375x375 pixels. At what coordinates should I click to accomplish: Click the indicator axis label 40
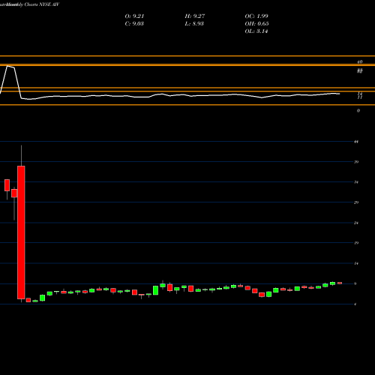coord(360,61)
